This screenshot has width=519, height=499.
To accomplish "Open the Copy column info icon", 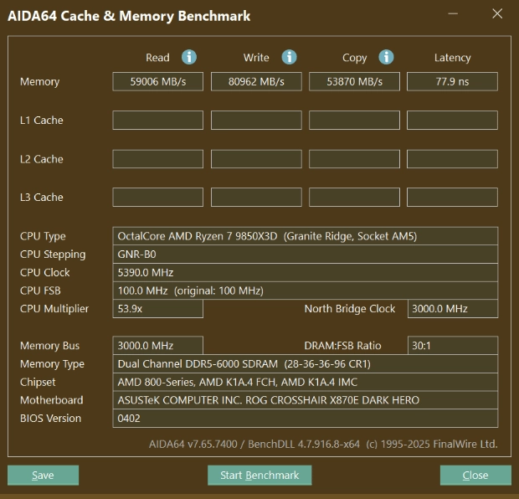I will [386, 57].
